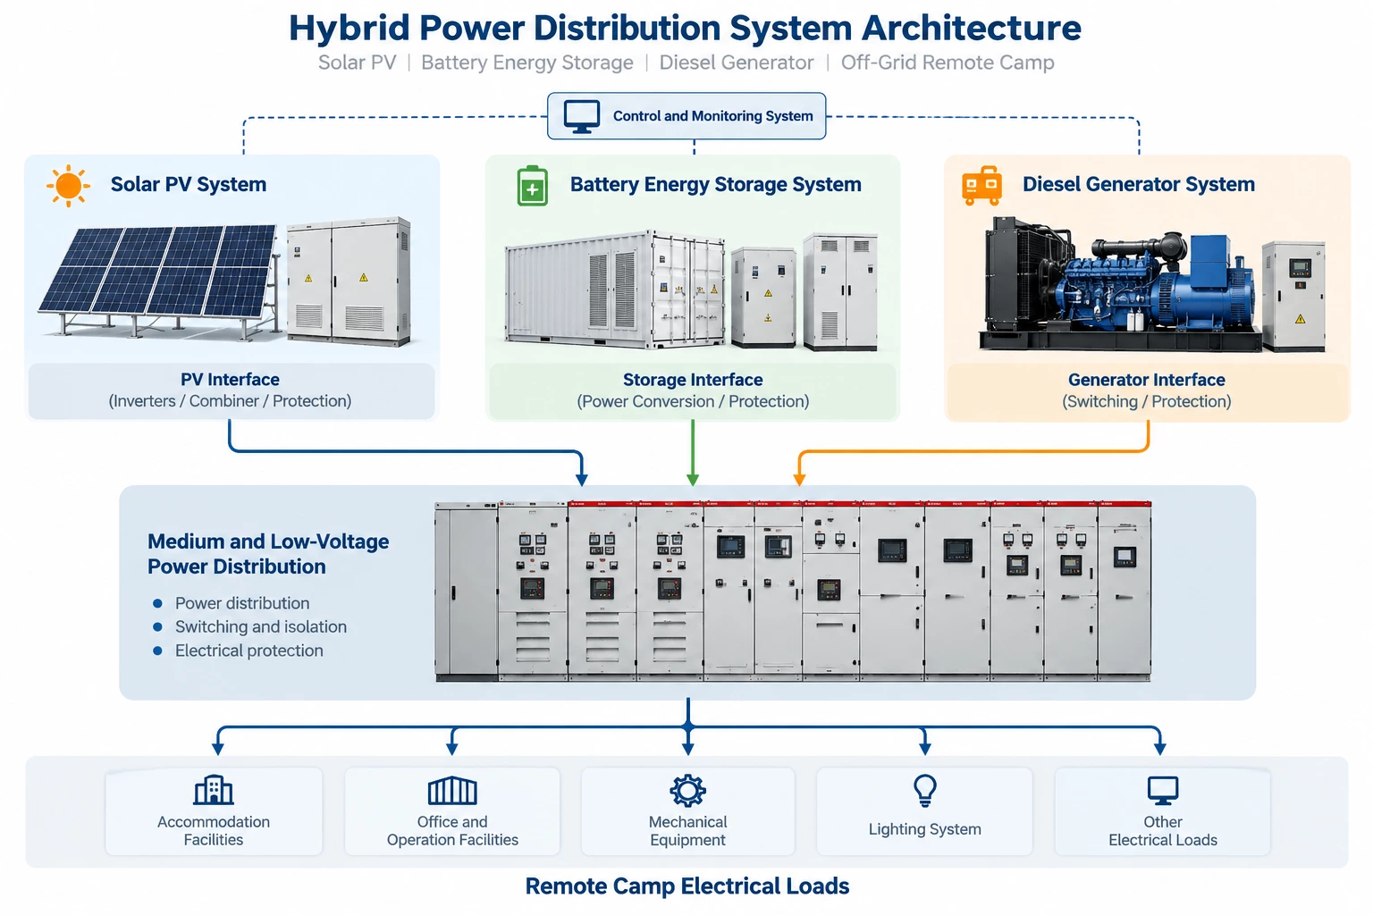Image resolution: width=1373 pixels, height=915 pixels.
Task: Click the monitor icon in Control and Monitoring System
Action: (581, 116)
